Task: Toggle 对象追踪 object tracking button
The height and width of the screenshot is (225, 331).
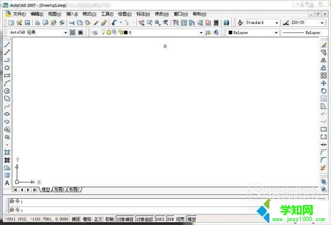Action: pyautogui.click(x=145, y=219)
